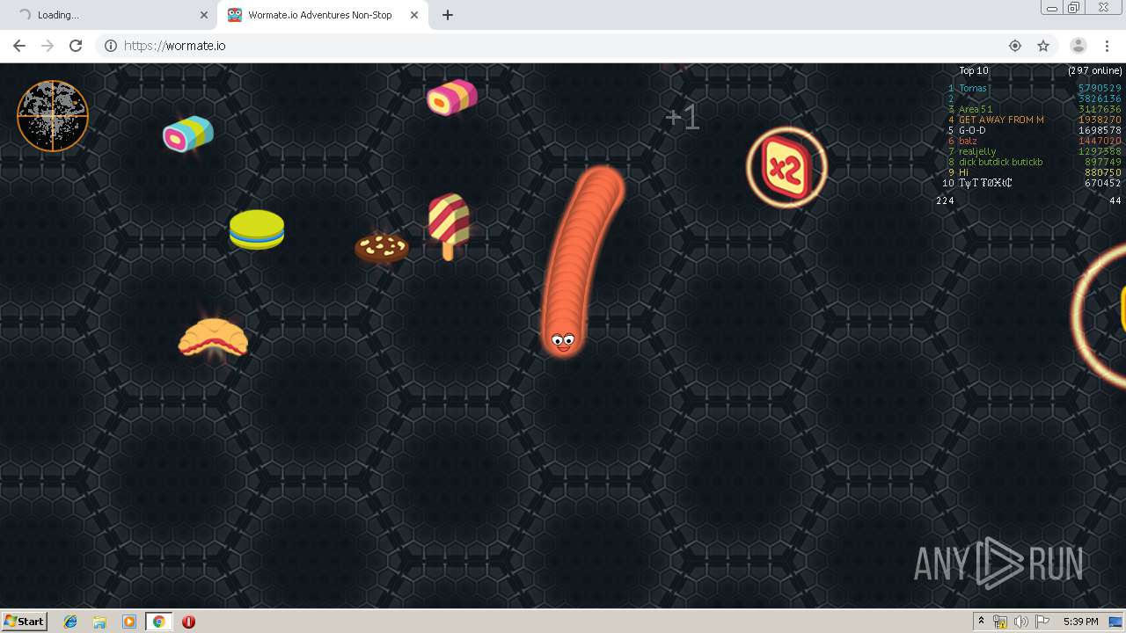The height and width of the screenshot is (633, 1126).
Task: Select leaderboard player balz
Action: coord(968,141)
